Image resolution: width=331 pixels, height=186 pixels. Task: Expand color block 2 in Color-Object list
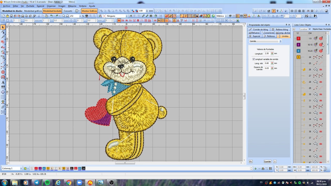click(295, 38)
